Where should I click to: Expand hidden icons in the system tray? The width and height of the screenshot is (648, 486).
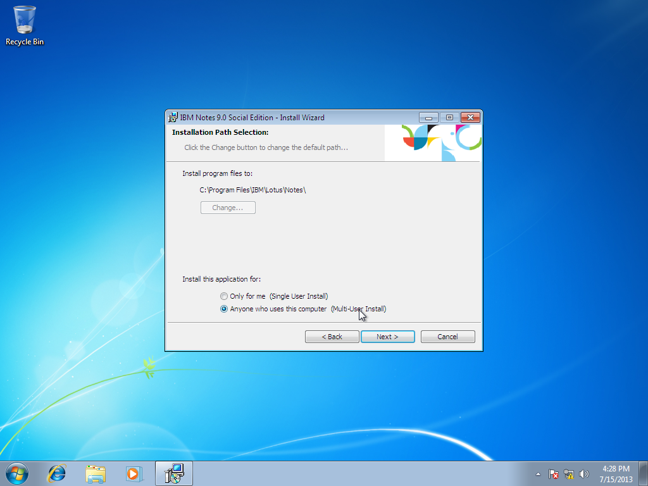point(539,473)
